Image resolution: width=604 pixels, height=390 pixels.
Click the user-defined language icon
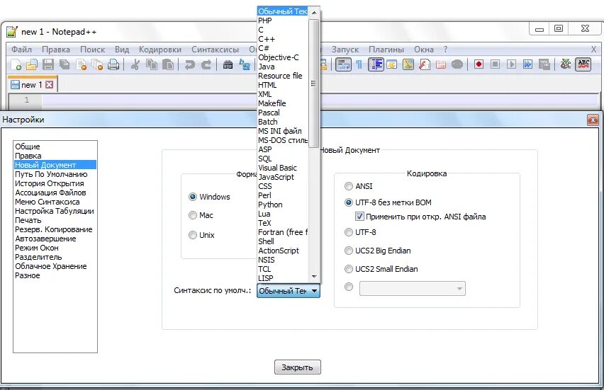click(392, 64)
